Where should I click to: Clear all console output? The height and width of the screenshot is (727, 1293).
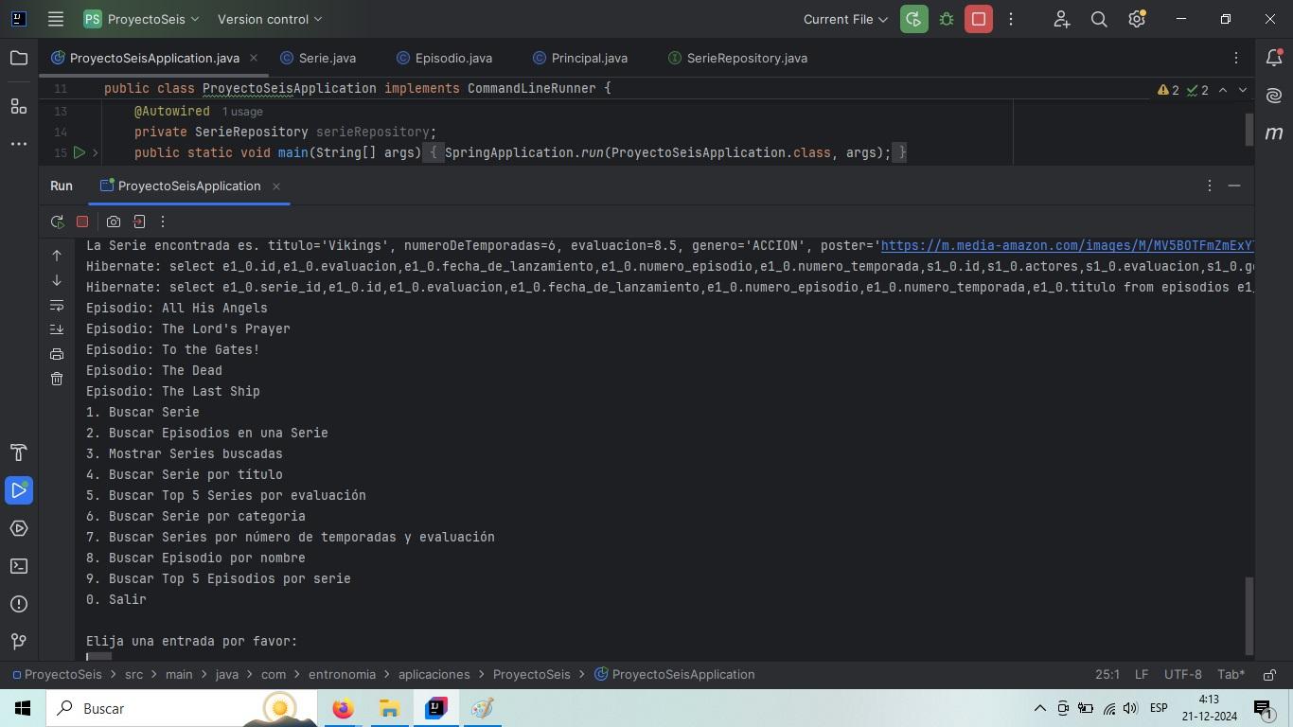tap(57, 379)
